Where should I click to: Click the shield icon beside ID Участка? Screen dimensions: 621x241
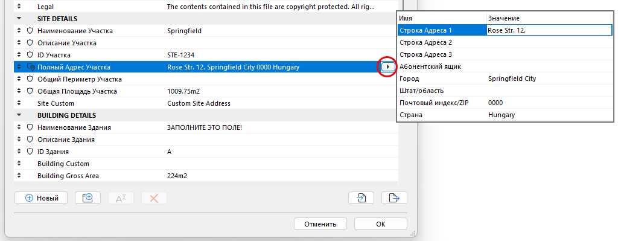tap(30, 55)
